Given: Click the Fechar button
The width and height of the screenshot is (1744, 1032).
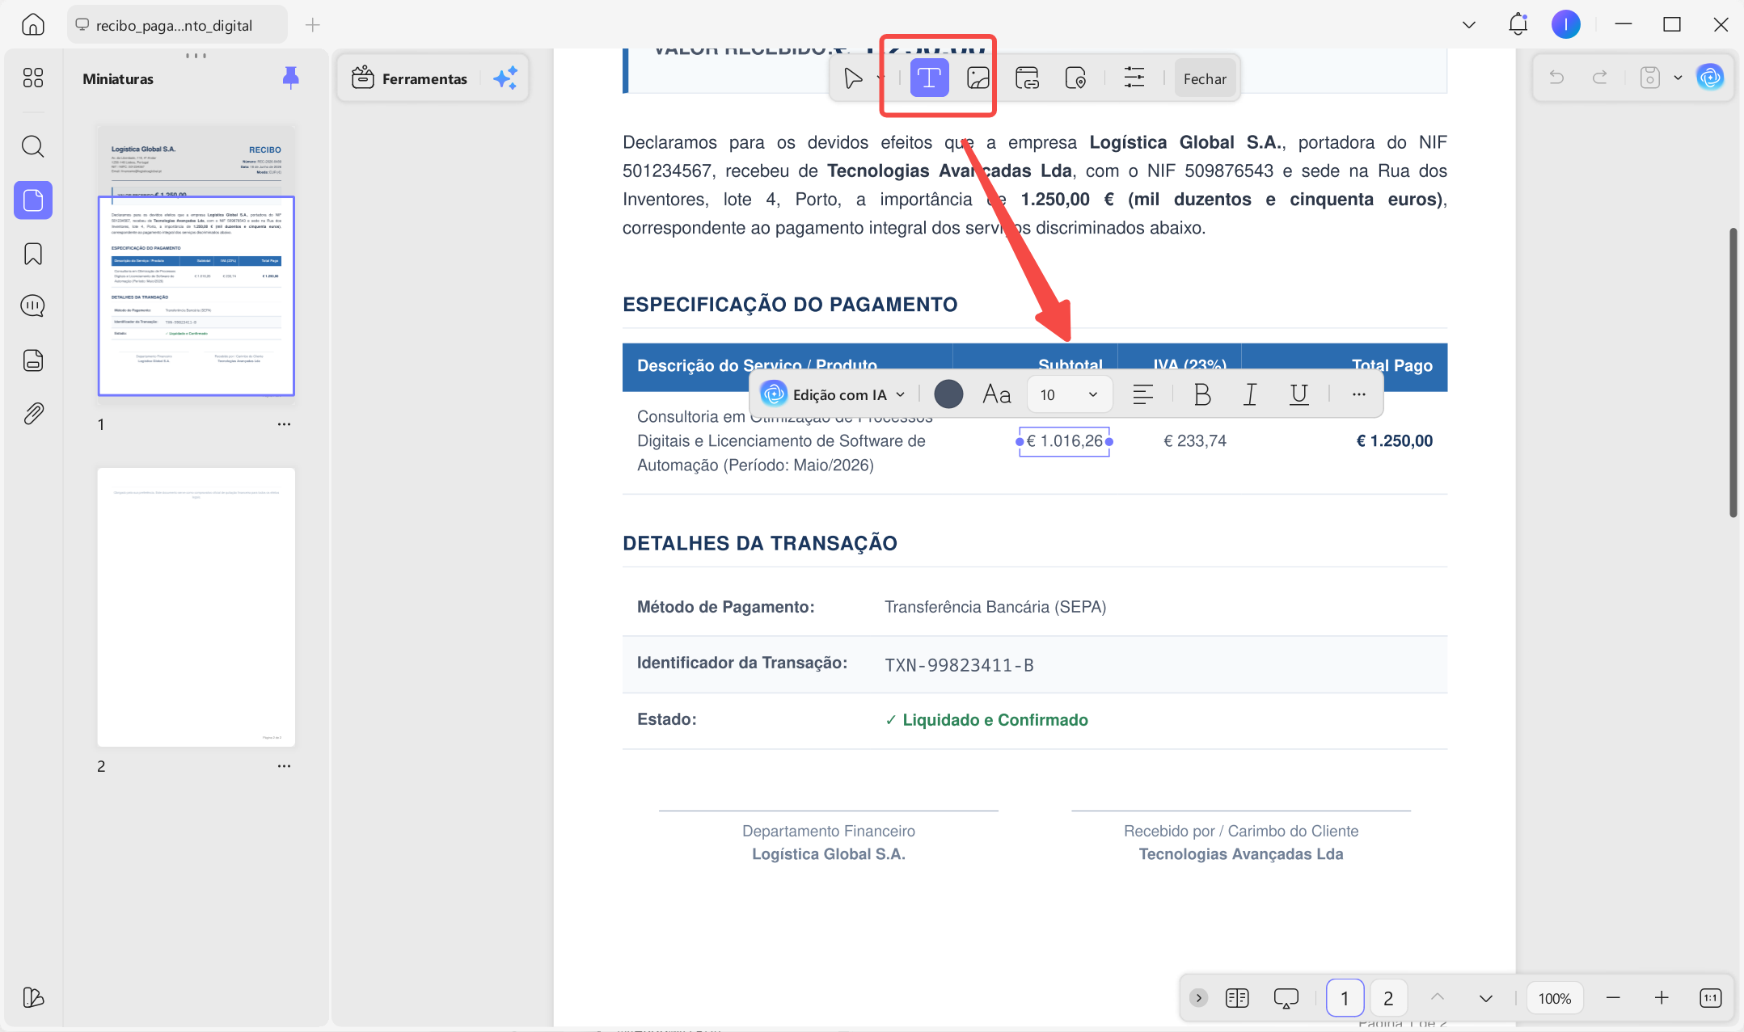Looking at the screenshot, I should 1205,78.
